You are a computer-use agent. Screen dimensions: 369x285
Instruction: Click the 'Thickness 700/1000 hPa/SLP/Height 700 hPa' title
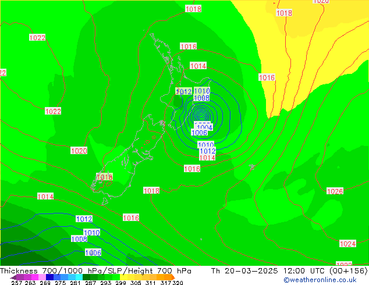tap(95, 271)
